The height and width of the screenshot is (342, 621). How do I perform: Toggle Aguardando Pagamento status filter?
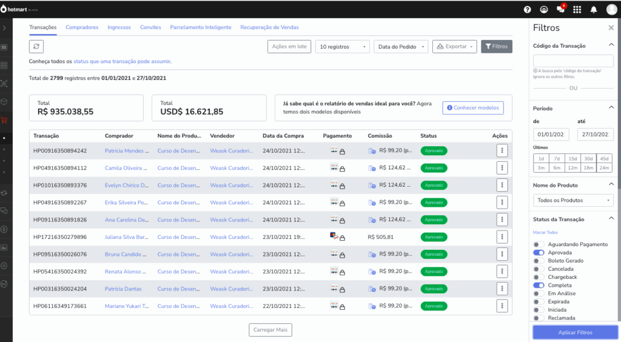pyautogui.click(x=539, y=244)
